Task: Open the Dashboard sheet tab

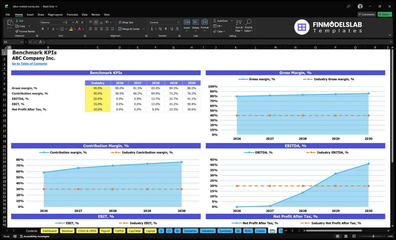Action: [49, 231]
